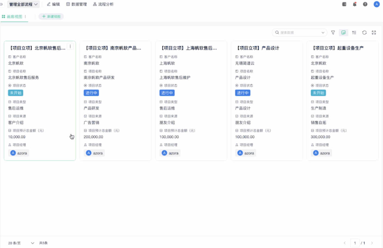Click the green card display settings icon
The image size is (383, 248).
(343, 33)
